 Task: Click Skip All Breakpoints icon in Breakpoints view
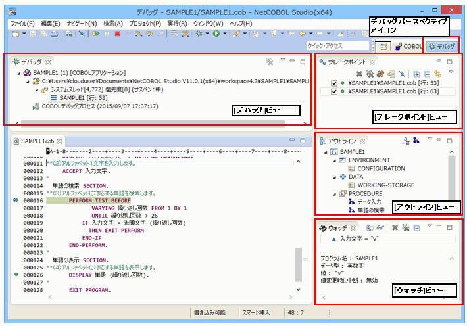402,74
